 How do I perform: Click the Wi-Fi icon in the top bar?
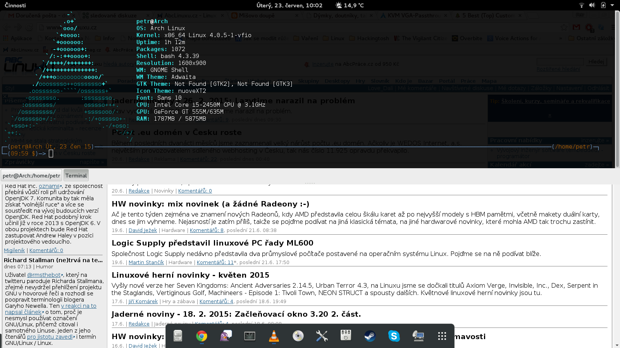pos(581,5)
